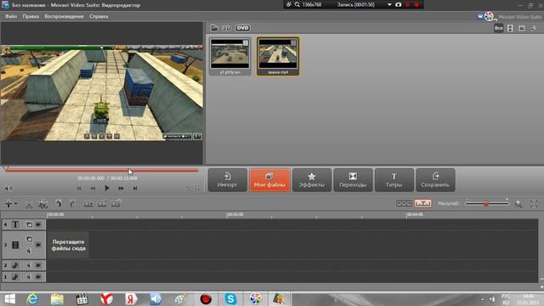
Task: Jump to the end of the preview
Action: 135,188
